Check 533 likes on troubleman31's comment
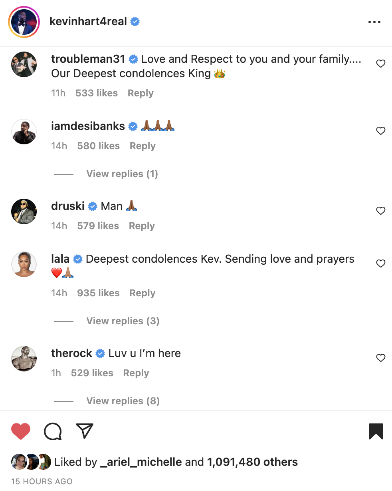Screen dimensions: 392x491 [97, 93]
